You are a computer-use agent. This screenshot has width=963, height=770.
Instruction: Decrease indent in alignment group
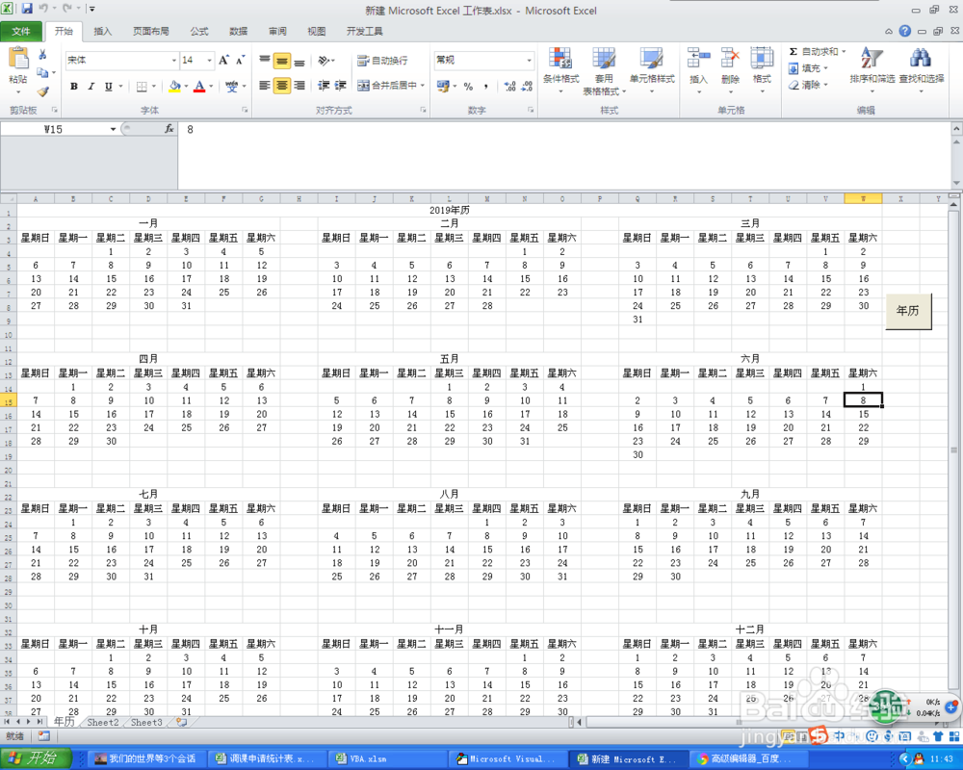324,86
